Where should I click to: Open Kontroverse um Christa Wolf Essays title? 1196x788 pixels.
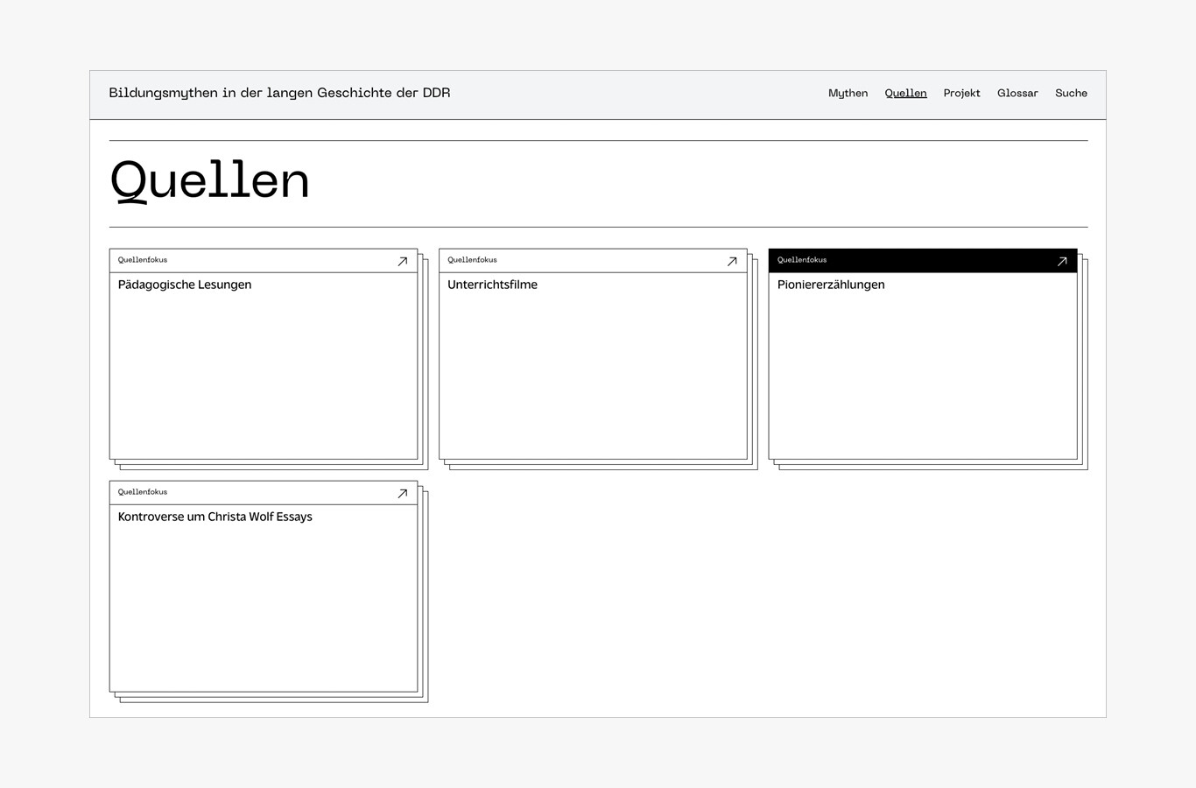coord(215,517)
